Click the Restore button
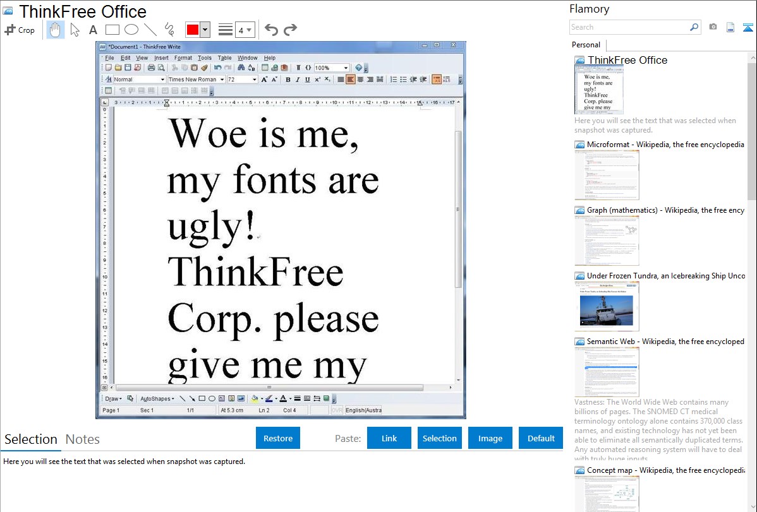This screenshot has width=757, height=512. coord(278,438)
